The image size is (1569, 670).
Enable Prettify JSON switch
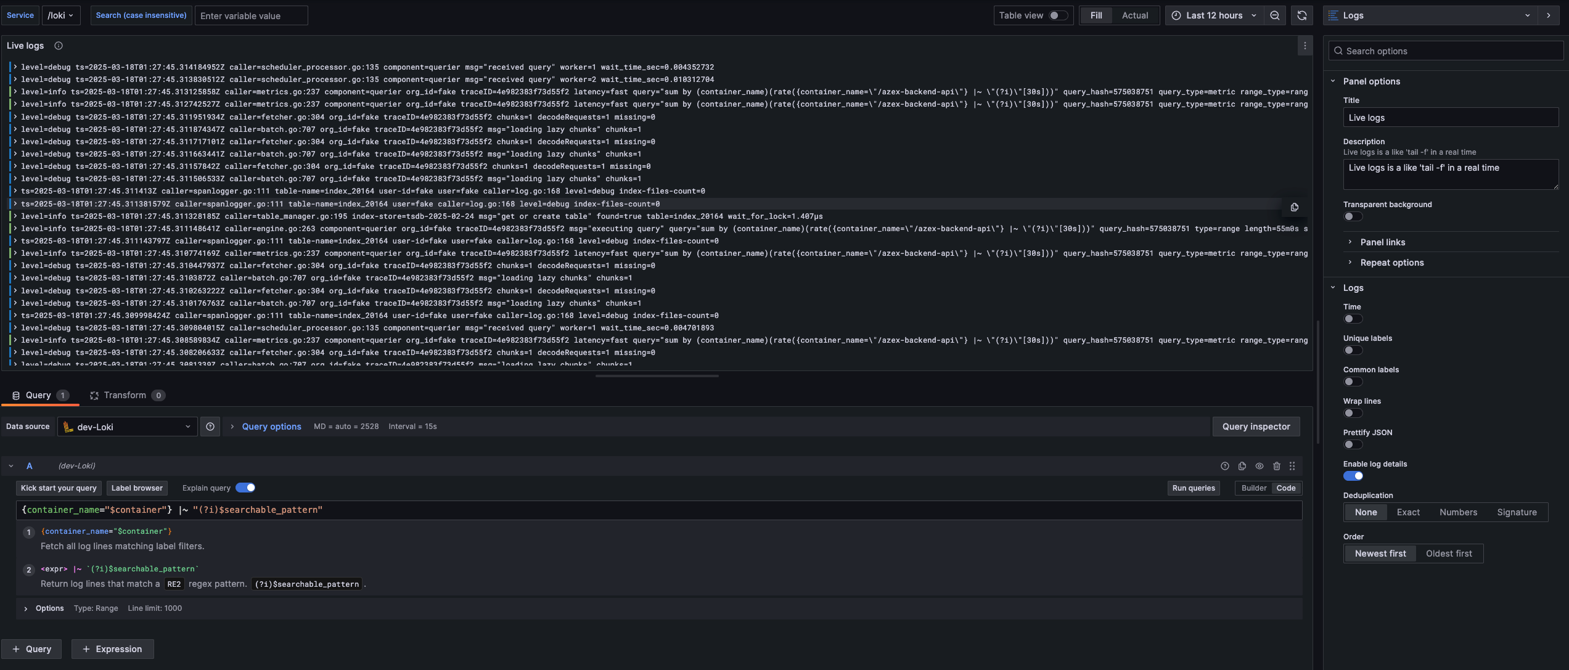tap(1353, 444)
